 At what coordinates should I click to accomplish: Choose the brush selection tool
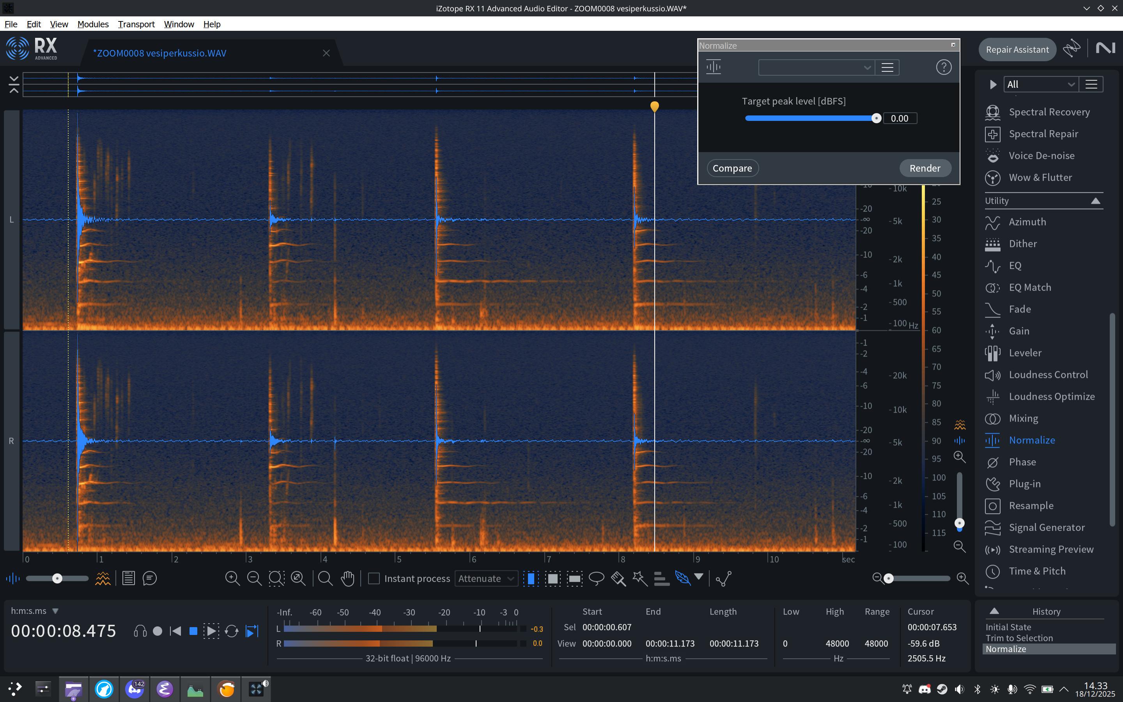(618, 578)
